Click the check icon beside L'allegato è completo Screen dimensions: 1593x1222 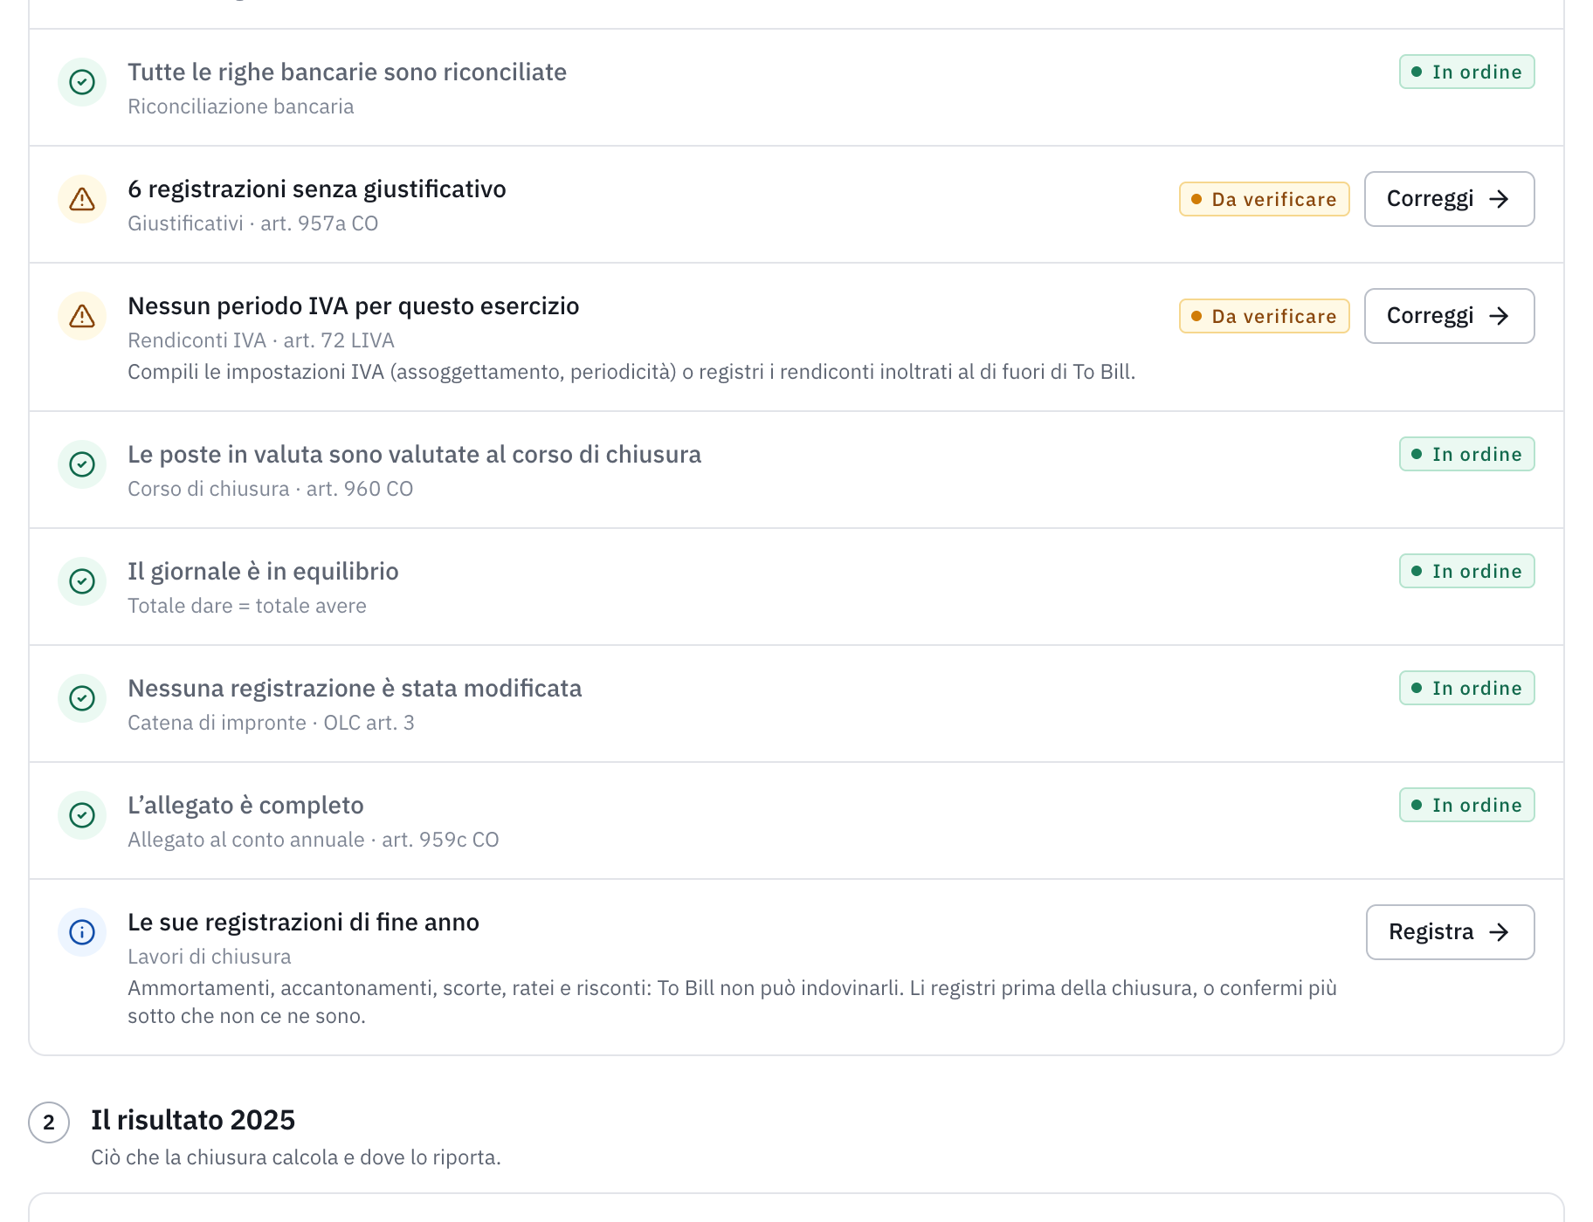coord(82,815)
